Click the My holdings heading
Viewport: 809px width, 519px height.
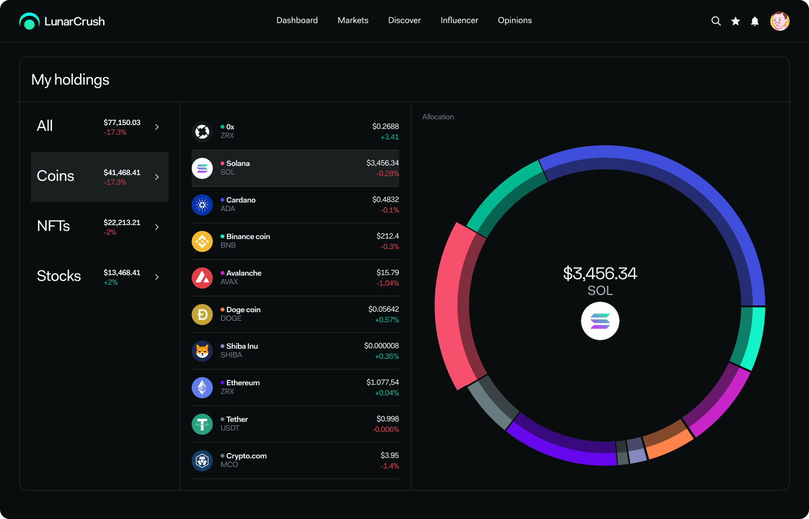tap(70, 80)
